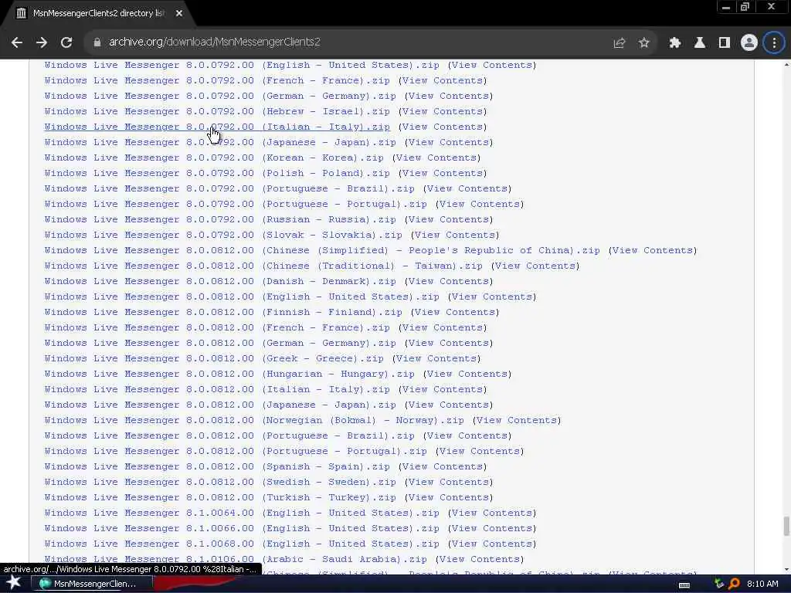Viewport: 791px width, 593px height.
Task: Download 8.0.0812.00 Spanish - Spain zip
Action: coord(217,467)
